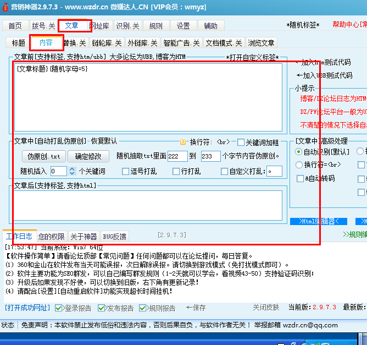Click the yellow help icon beside 换行符
Screen dimensions: 367x345
[x=183, y=142]
